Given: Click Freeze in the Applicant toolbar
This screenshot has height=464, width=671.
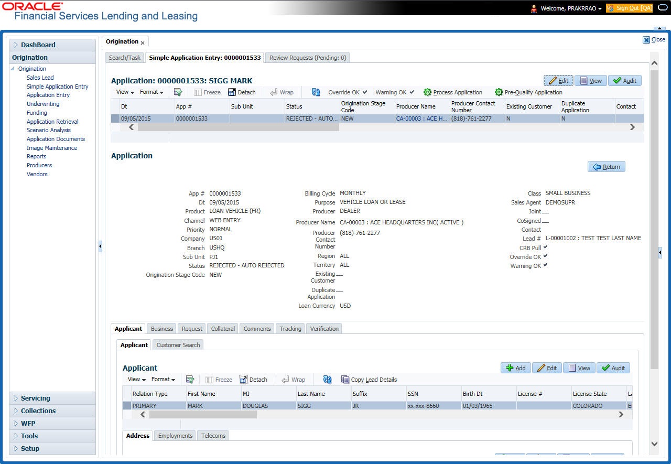Looking at the screenshot, I should click(x=219, y=380).
